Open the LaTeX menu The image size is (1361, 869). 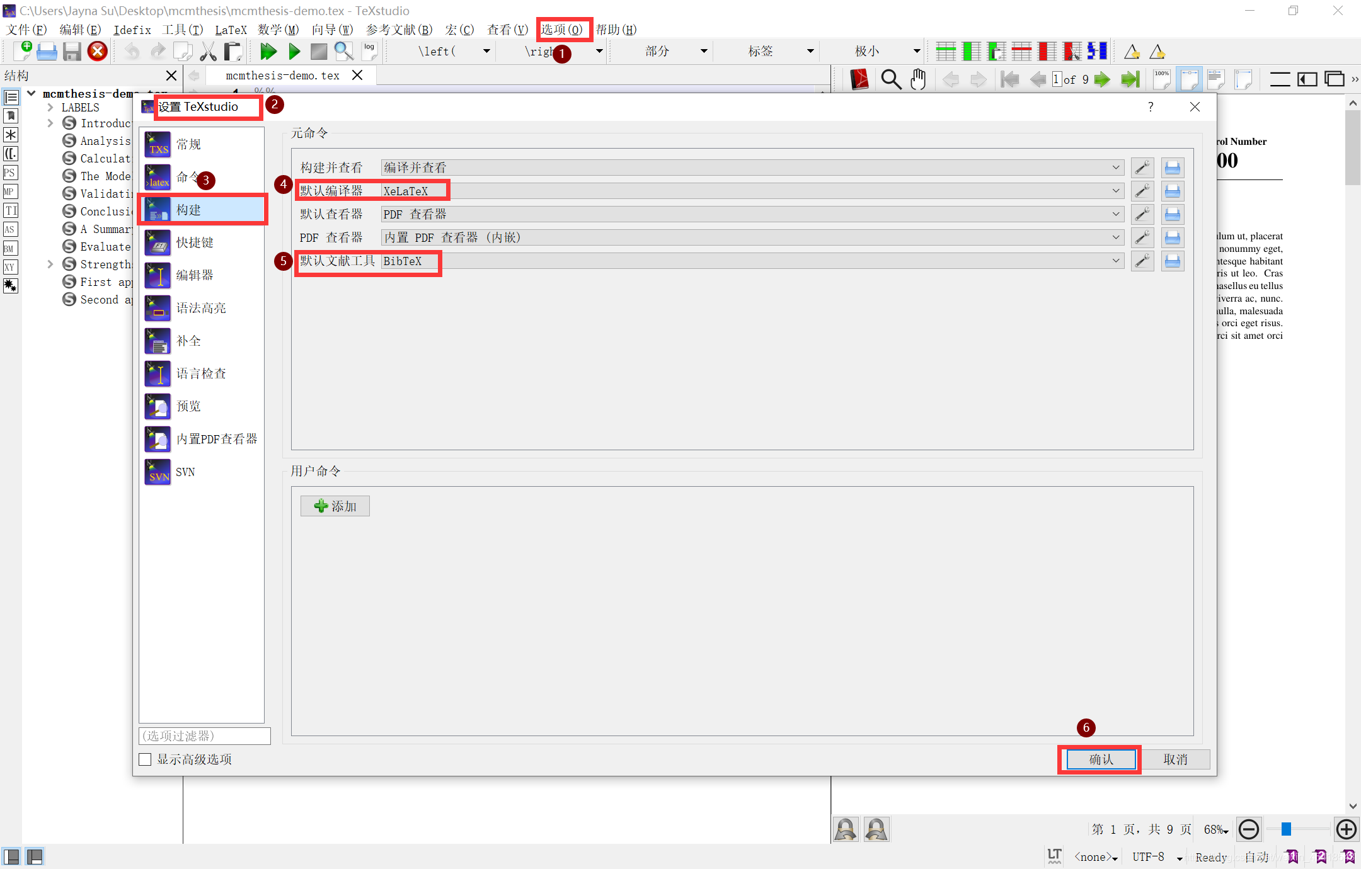click(x=231, y=30)
